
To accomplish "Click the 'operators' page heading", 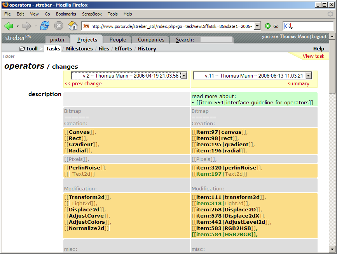I will click(x=24, y=66).
